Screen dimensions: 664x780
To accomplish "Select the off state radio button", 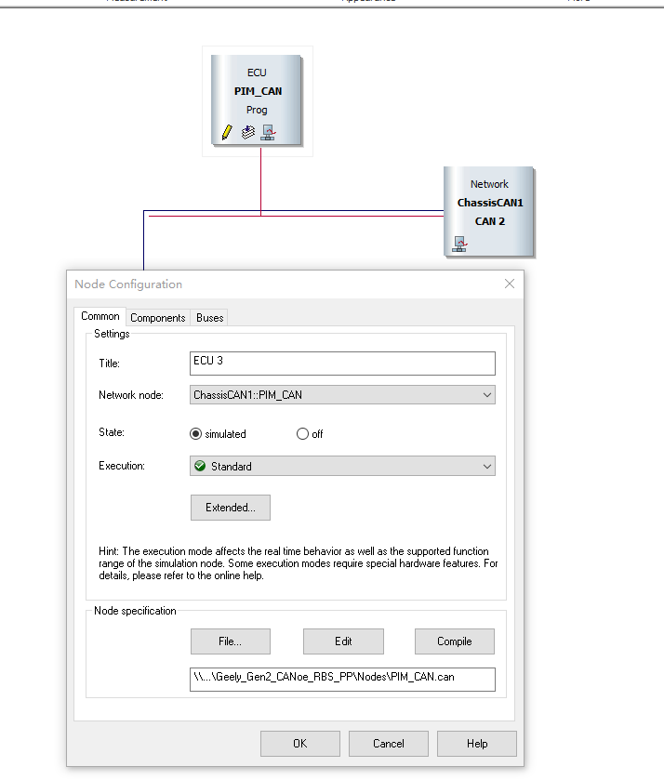I will pyautogui.click(x=302, y=434).
